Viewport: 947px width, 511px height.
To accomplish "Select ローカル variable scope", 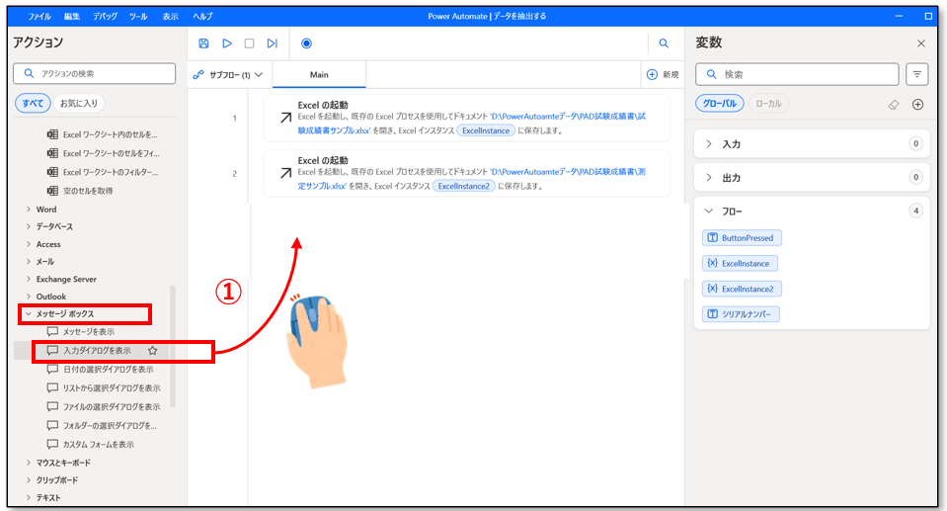I will [767, 103].
